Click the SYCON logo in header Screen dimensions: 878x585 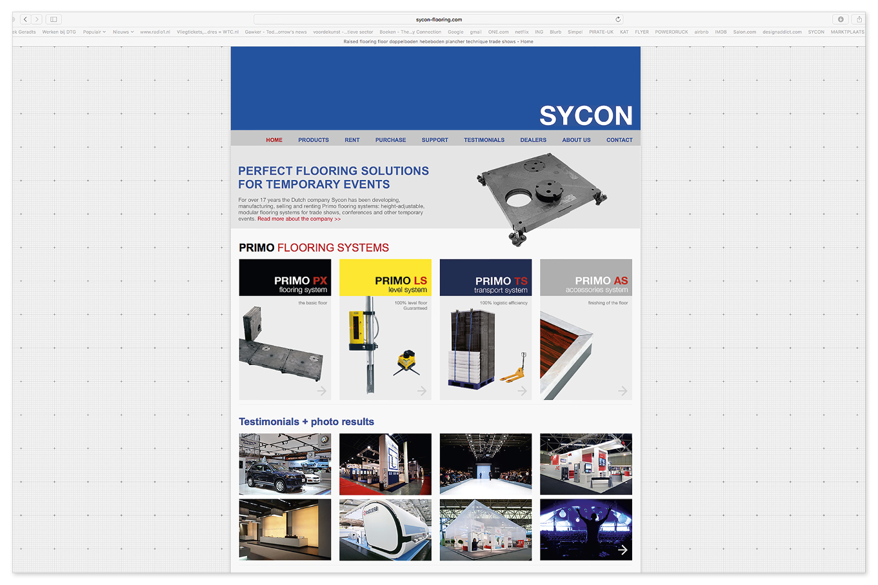586,116
